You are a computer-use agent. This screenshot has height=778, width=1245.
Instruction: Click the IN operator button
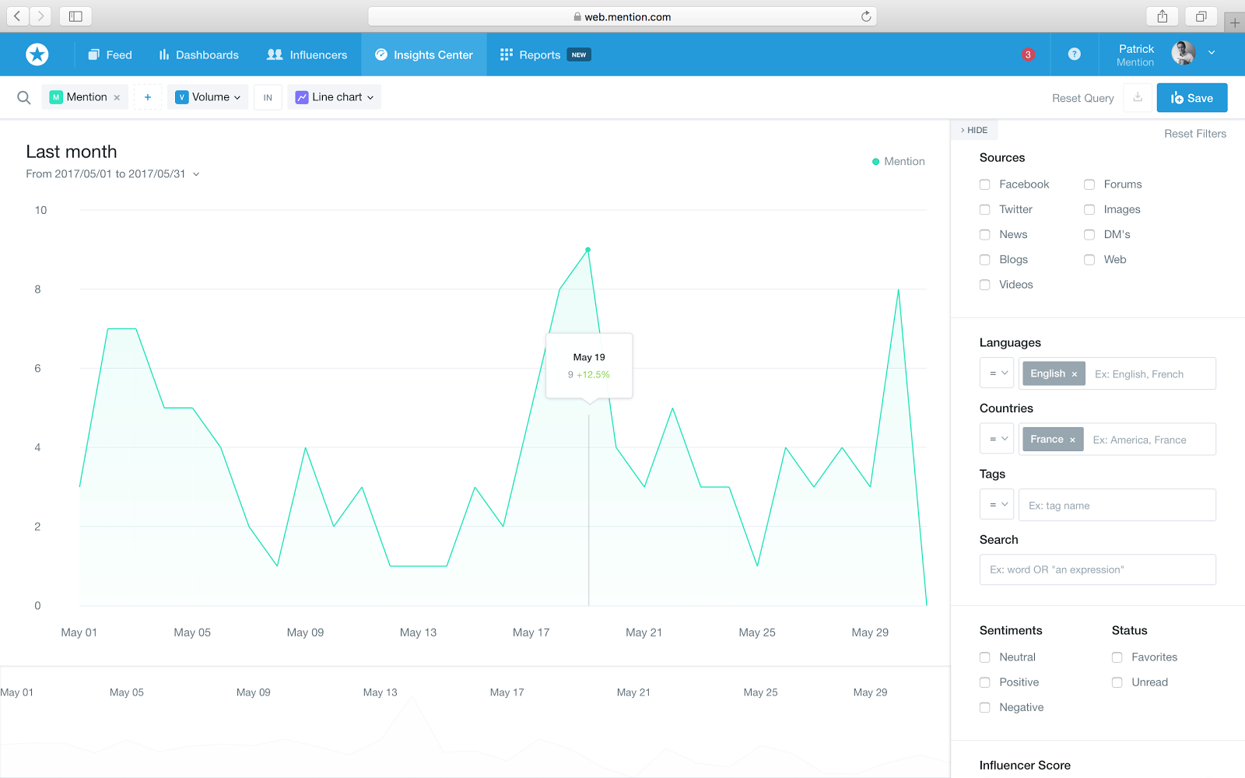[x=268, y=97]
